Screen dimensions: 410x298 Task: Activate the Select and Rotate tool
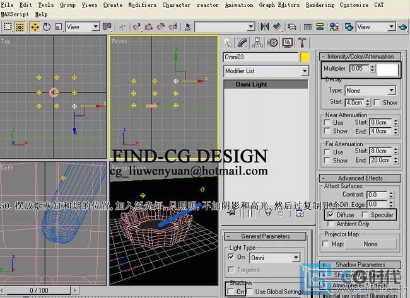point(47,26)
